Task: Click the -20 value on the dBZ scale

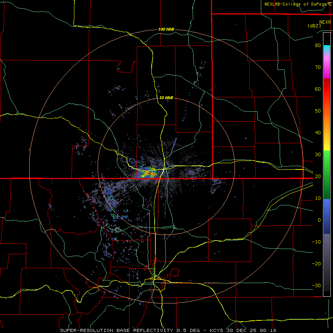Action: point(316,263)
